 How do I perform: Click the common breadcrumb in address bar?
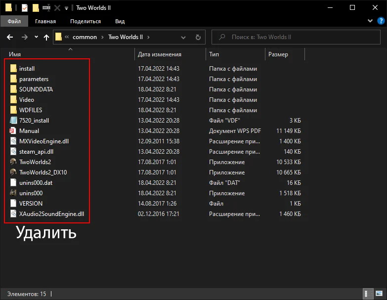click(85, 37)
